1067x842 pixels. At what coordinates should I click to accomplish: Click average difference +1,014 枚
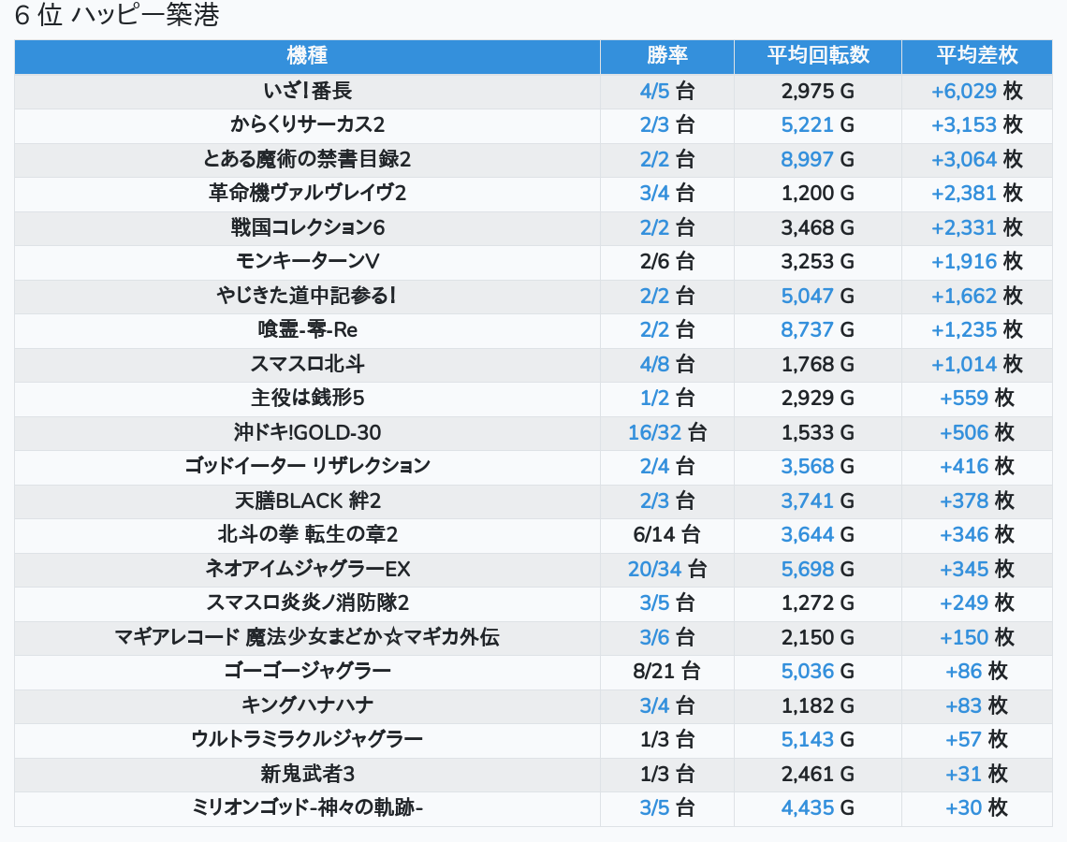pyautogui.click(x=976, y=364)
